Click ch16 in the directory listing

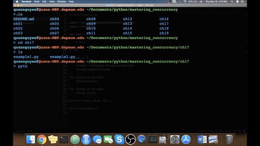(164, 19)
